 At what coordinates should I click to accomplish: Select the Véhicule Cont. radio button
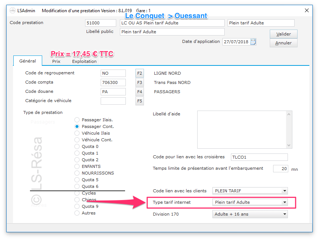(77, 140)
